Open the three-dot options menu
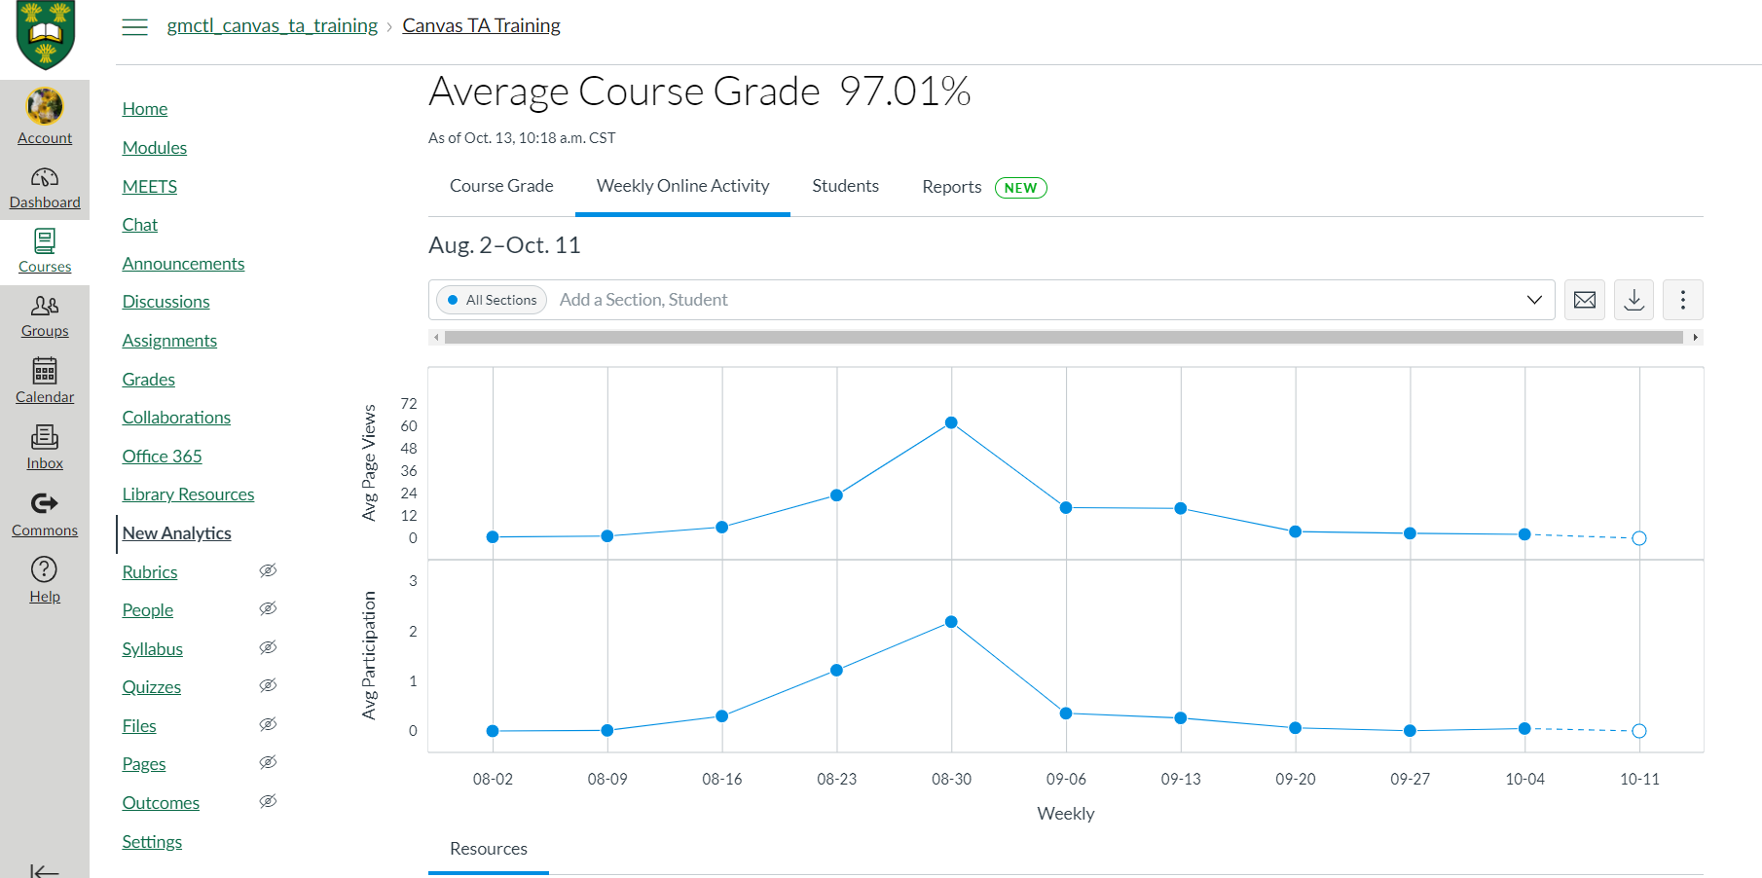1762x878 pixels. tap(1683, 300)
